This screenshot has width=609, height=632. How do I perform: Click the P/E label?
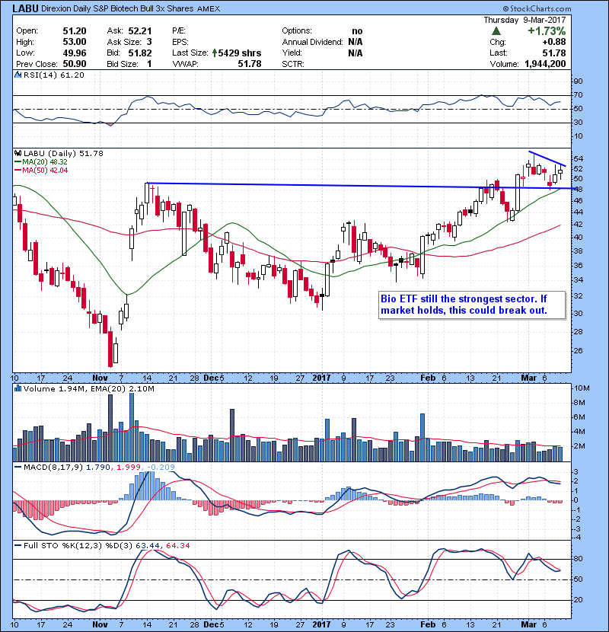point(179,31)
